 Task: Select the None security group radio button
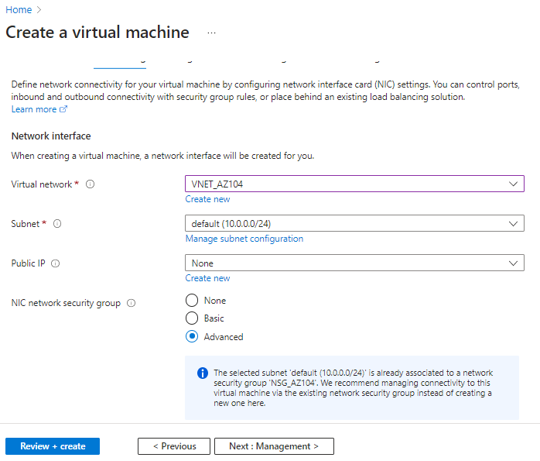(192, 301)
